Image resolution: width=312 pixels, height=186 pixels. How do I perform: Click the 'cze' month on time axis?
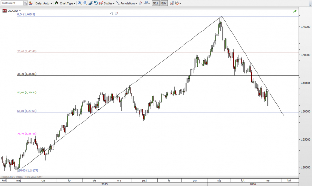coord(43,180)
